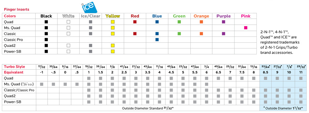Screen dimensions: 309x113
Task: Select the white swatch in Quad2 row
Action: (x=68, y=46)
